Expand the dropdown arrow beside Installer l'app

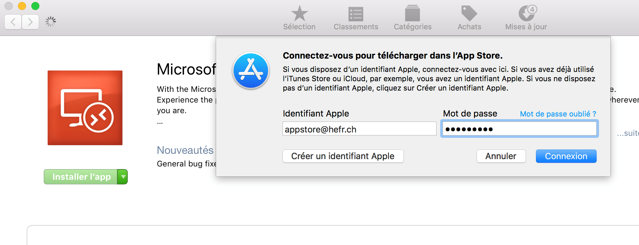tap(123, 177)
